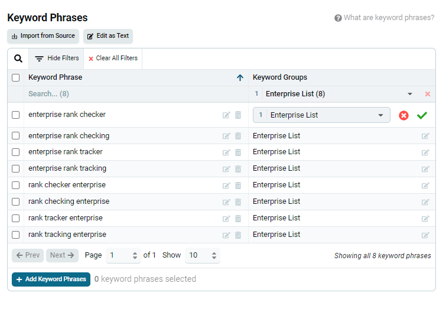This screenshot has width=446, height=309.
Task: Edit the 'enterprise rank tracker' keyword phrase
Action: [226, 152]
